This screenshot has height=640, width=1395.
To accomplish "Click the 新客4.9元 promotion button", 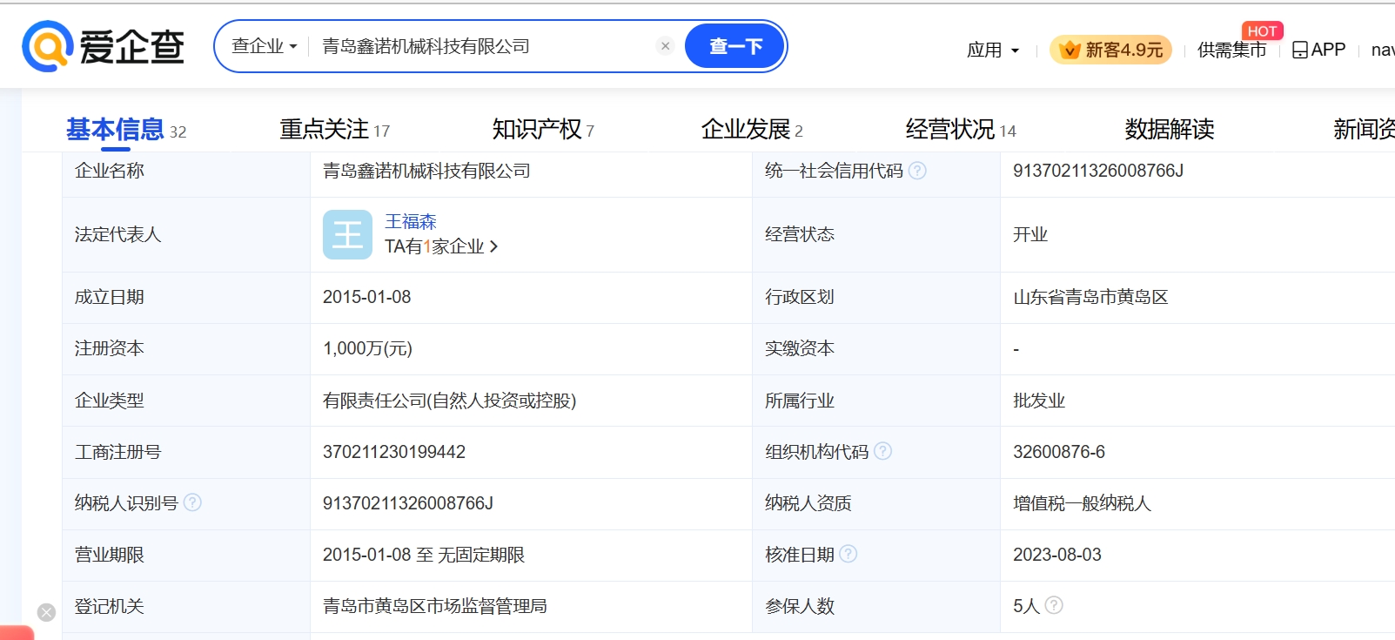I will 1110,50.
